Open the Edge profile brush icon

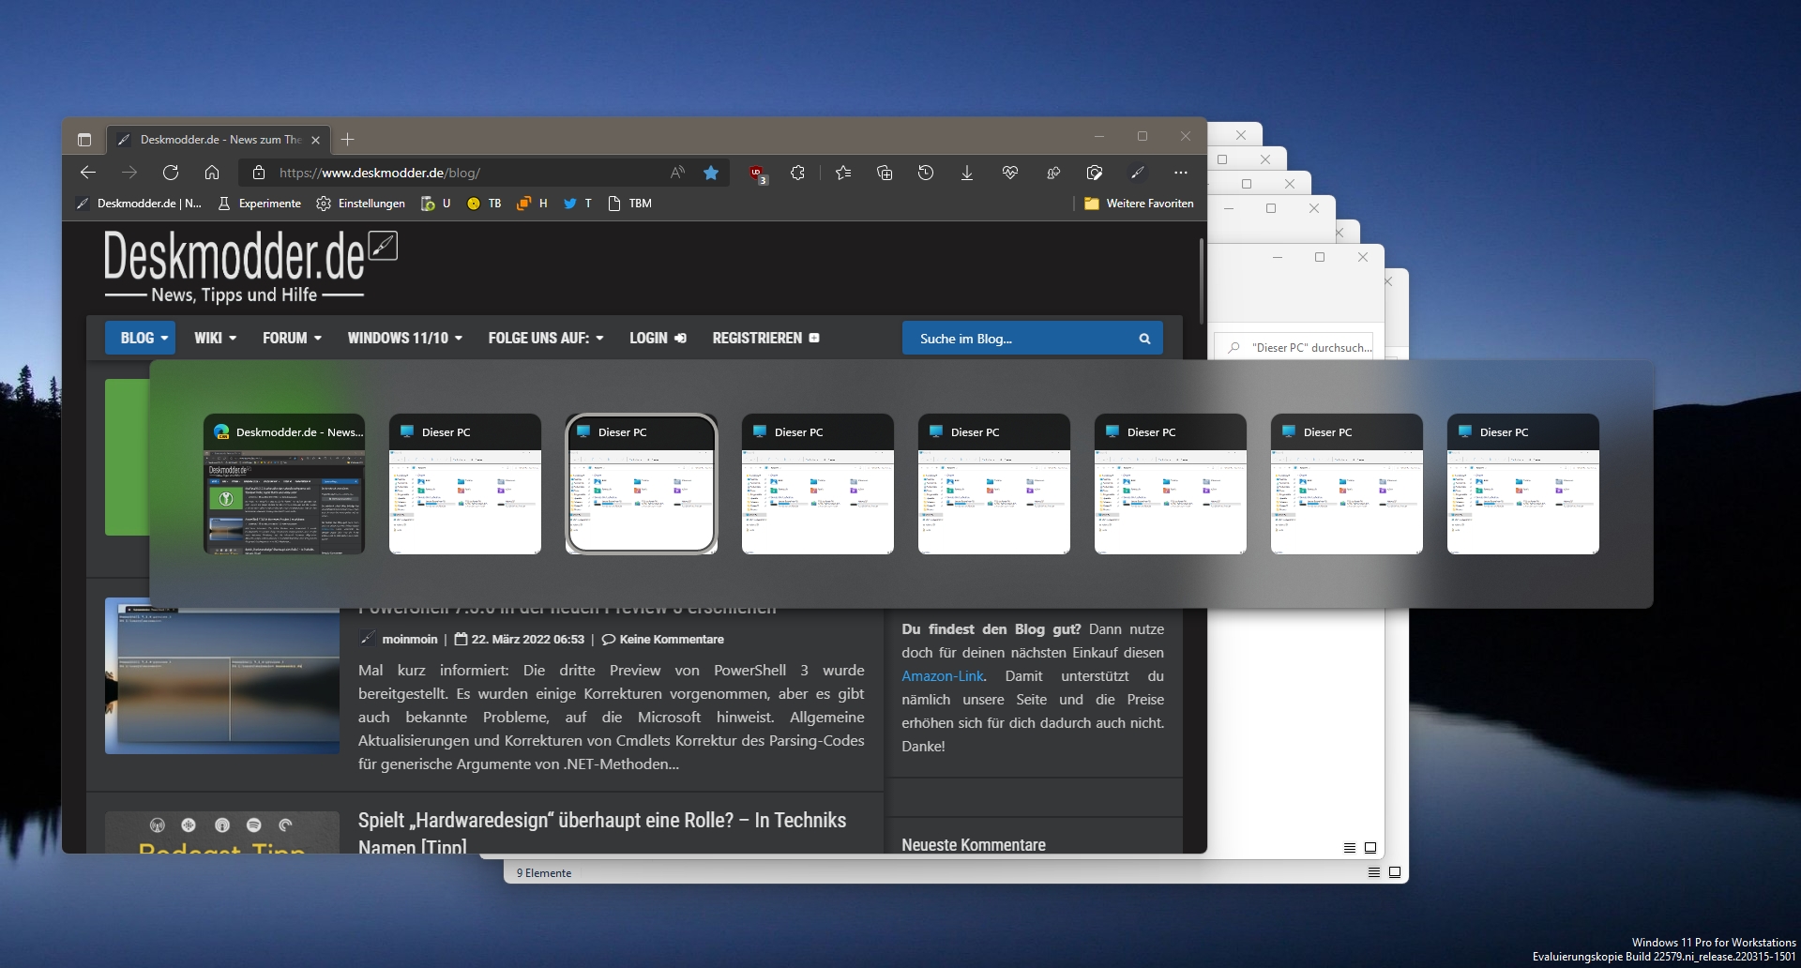point(1138,173)
